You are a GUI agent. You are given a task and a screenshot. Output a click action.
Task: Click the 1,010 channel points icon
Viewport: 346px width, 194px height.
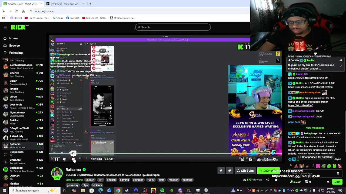[291, 182]
